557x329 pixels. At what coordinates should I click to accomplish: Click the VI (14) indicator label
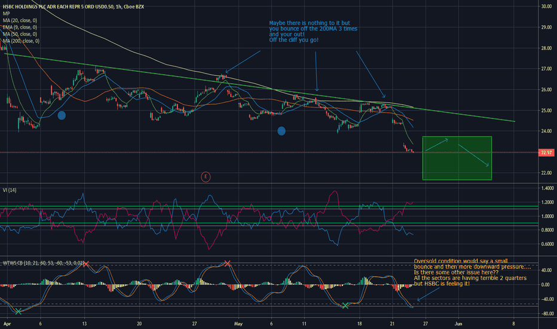(10, 190)
